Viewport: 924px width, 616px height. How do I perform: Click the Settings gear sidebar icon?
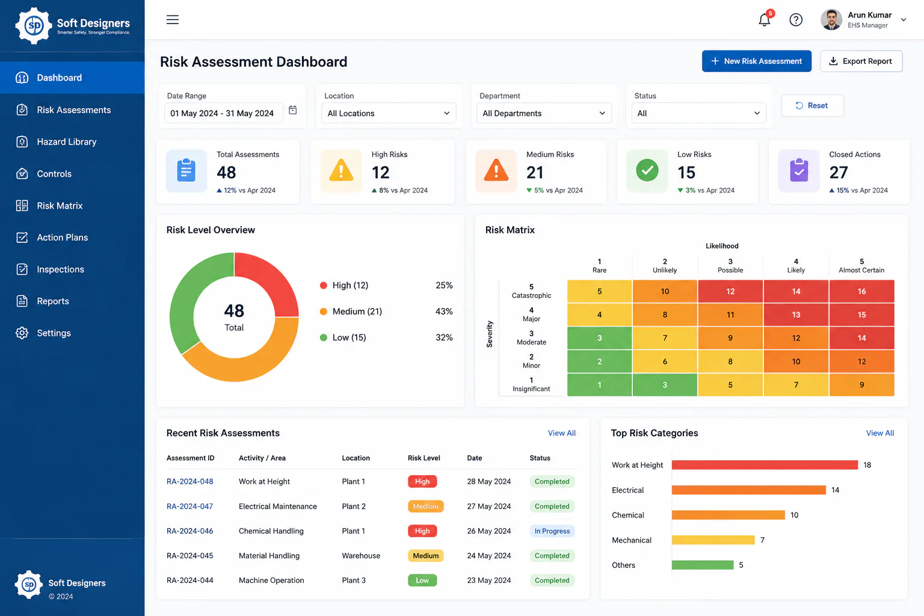click(22, 333)
